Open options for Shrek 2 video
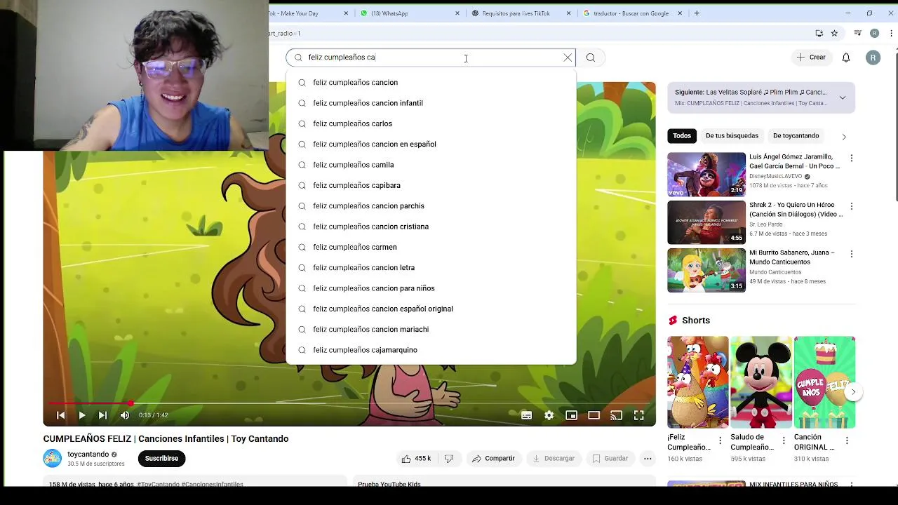The height and width of the screenshot is (505, 898). tap(852, 206)
